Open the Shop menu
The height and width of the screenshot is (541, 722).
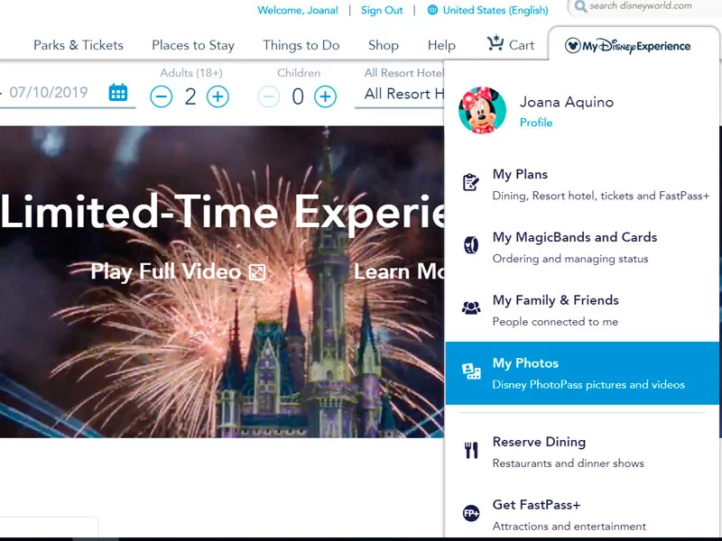tap(384, 45)
